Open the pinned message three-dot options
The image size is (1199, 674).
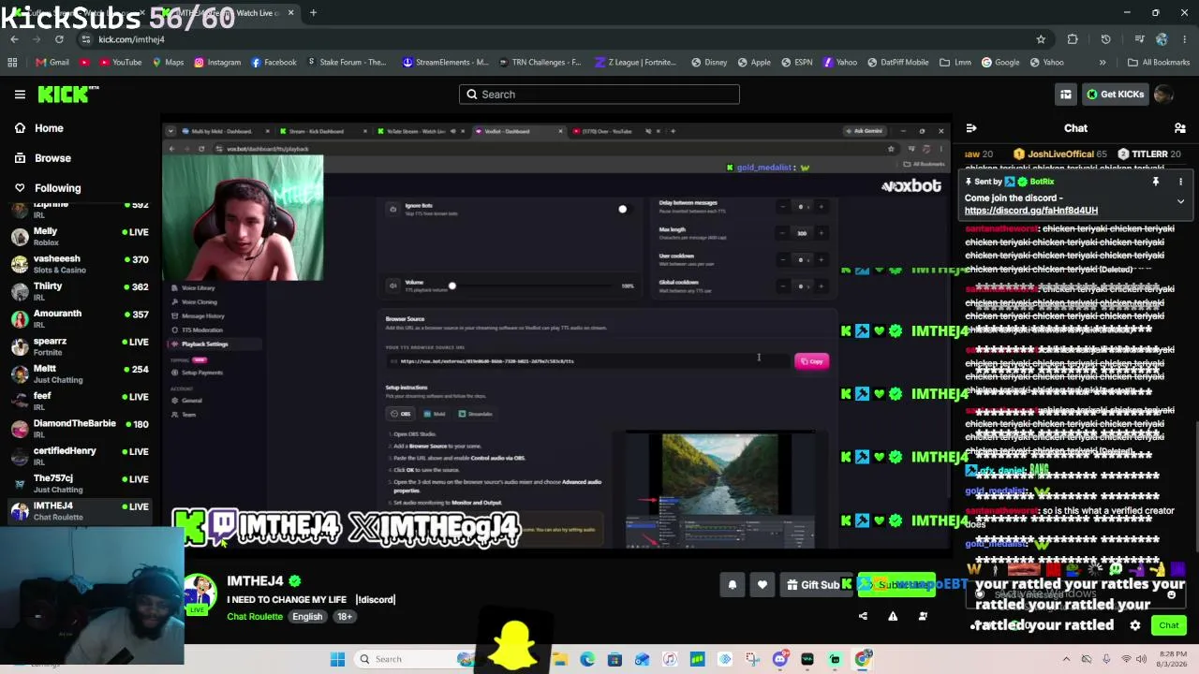click(x=1180, y=182)
